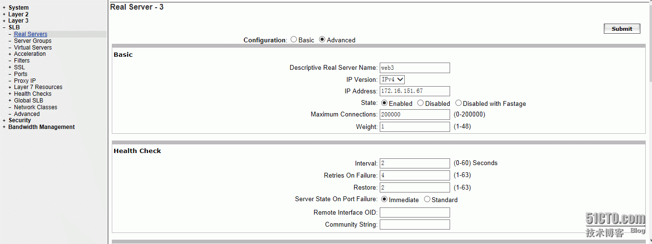Screen dimensions: 652x244
Task: Open Proxy IP in the SLB menu
Action: point(25,81)
